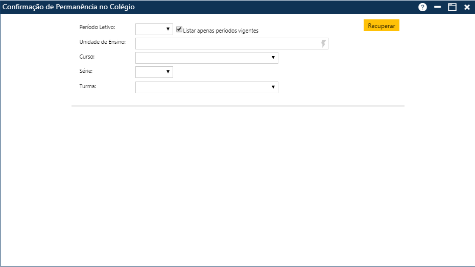Image resolution: width=475 pixels, height=267 pixels.
Task: Click the 'Turma:' field label
Action: click(88, 86)
